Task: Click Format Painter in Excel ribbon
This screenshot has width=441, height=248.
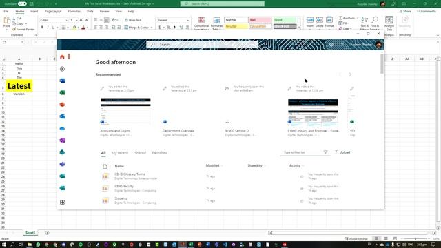Action: click(x=23, y=29)
